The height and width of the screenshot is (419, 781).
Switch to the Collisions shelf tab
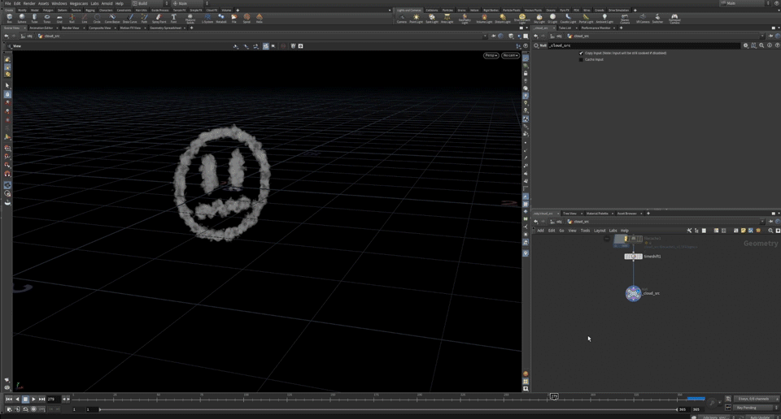(x=432, y=10)
